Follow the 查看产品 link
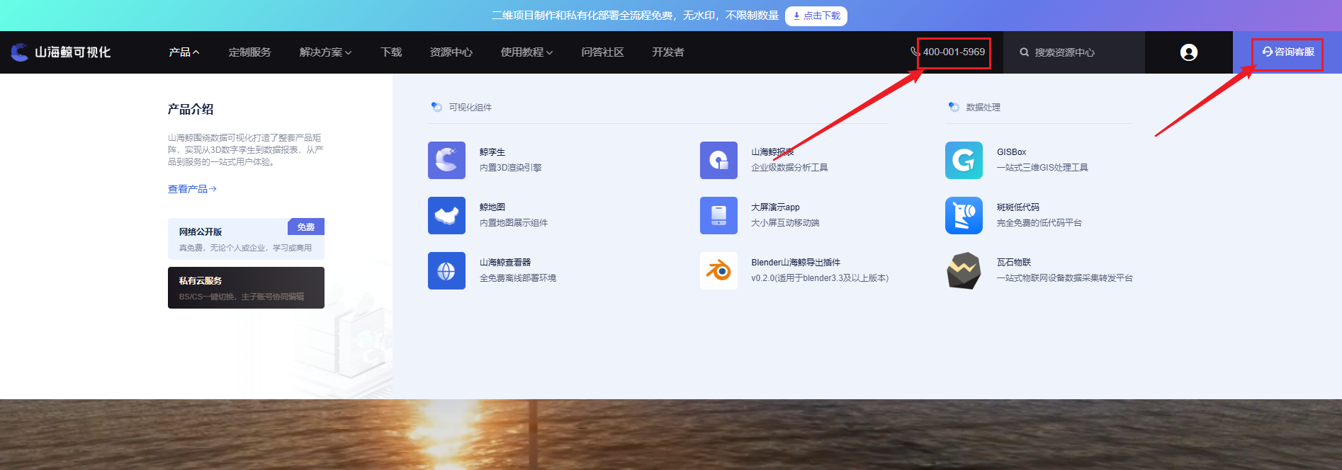The image size is (1342, 470). click(x=192, y=189)
